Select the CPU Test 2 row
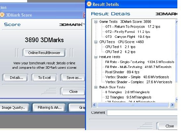The image size is (181, 136). [120, 52]
